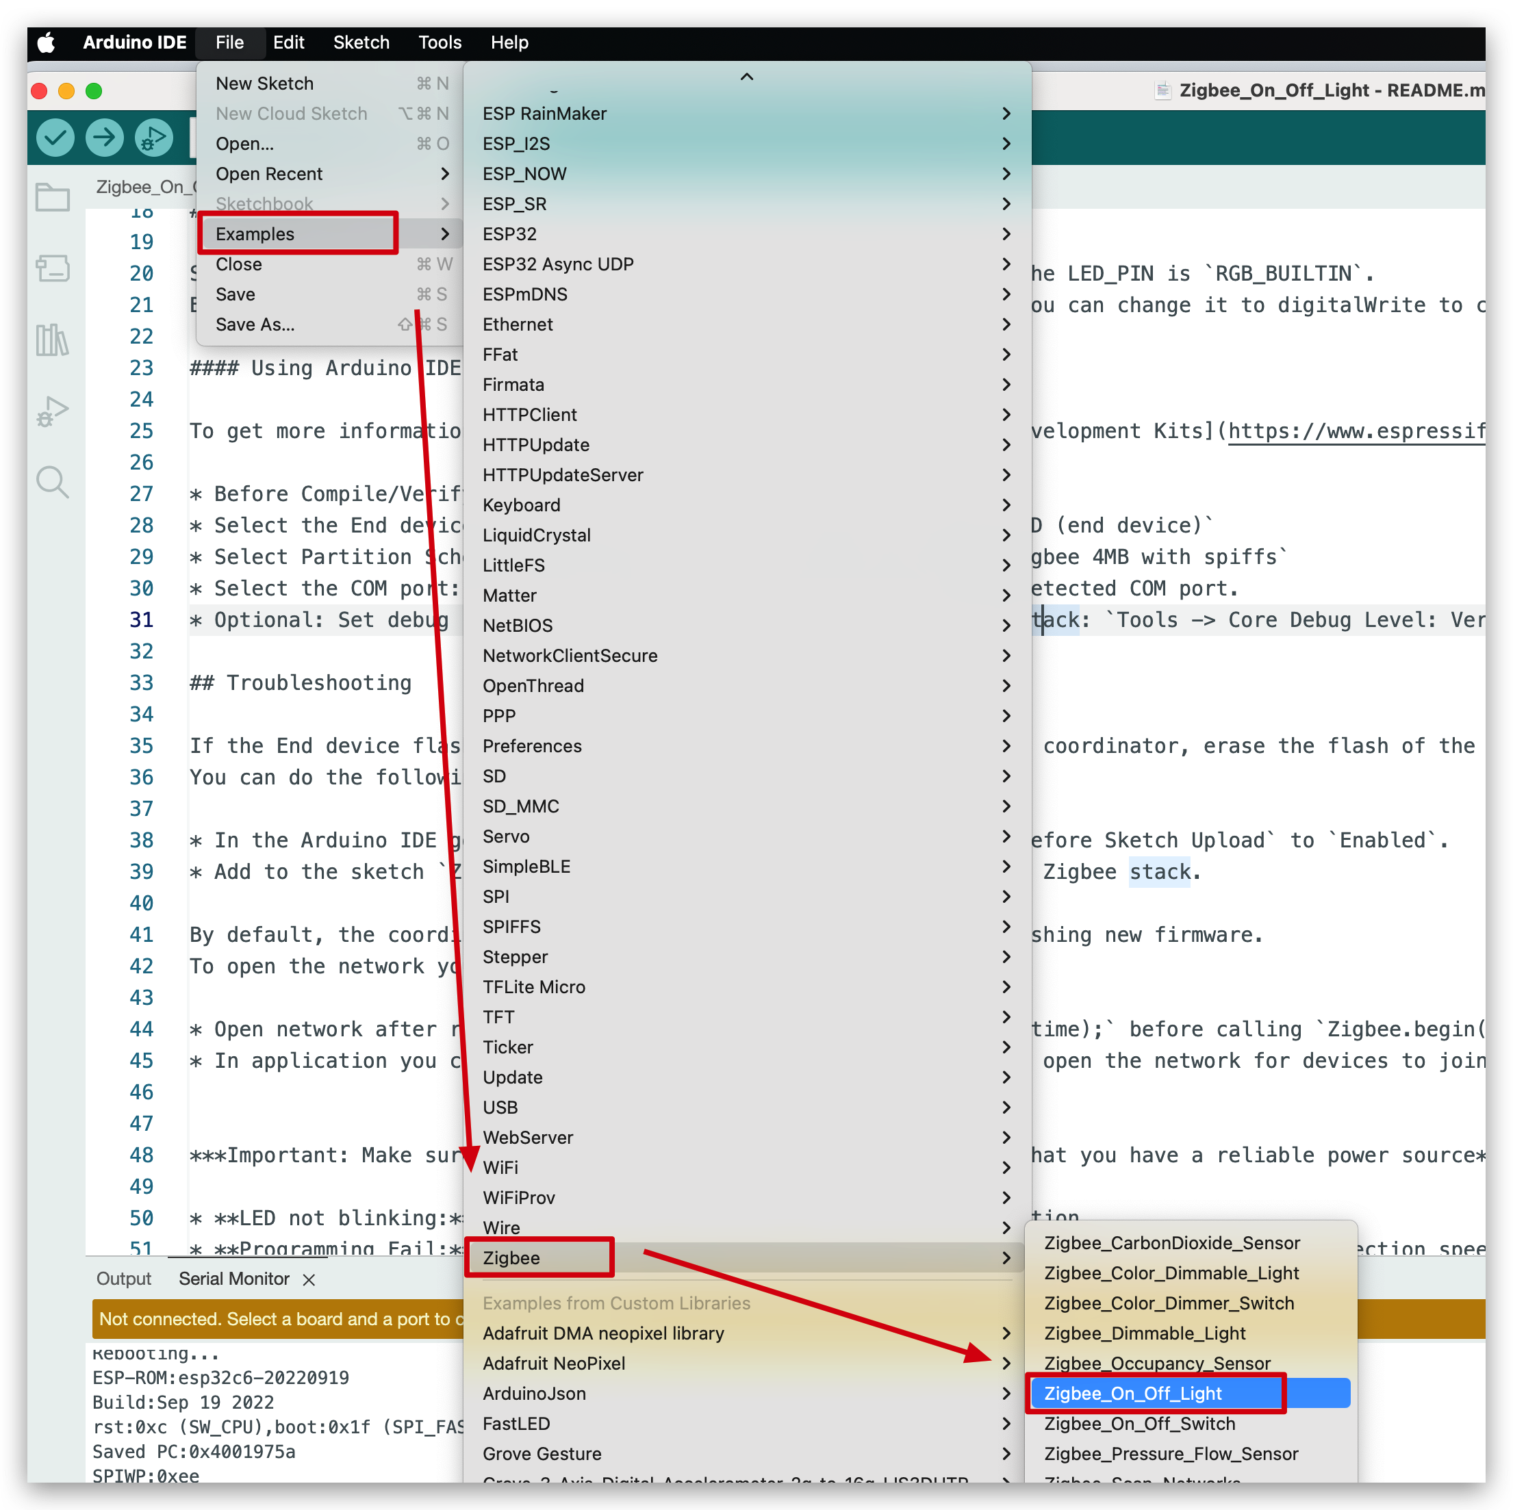Viewport: 1513px width, 1510px height.
Task: Expand Matter examples
Action: coord(746,596)
